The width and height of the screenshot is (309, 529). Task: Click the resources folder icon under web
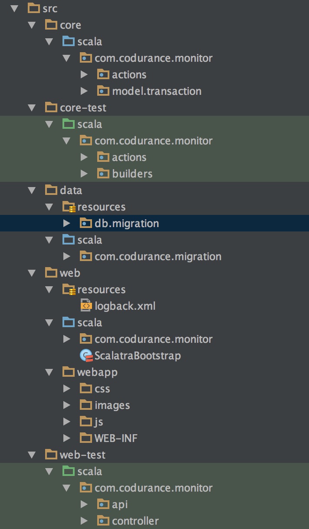pos(69,289)
